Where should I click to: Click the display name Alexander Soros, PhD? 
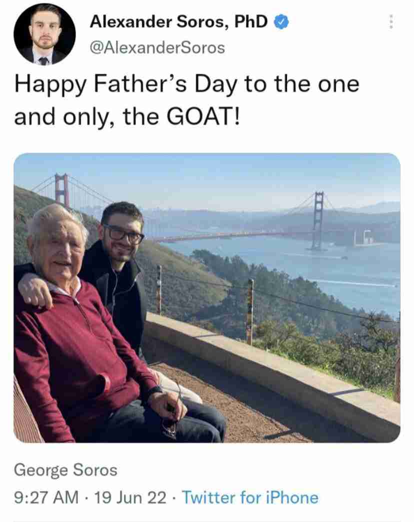click(x=178, y=22)
